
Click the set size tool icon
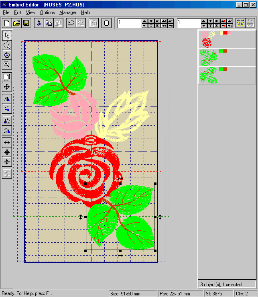coord(7,77)
